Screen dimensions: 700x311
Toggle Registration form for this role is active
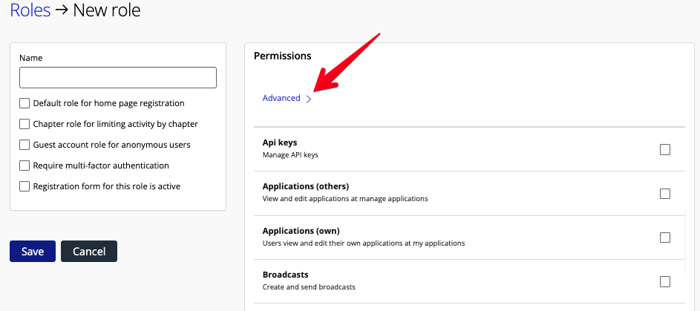[25, 186]
